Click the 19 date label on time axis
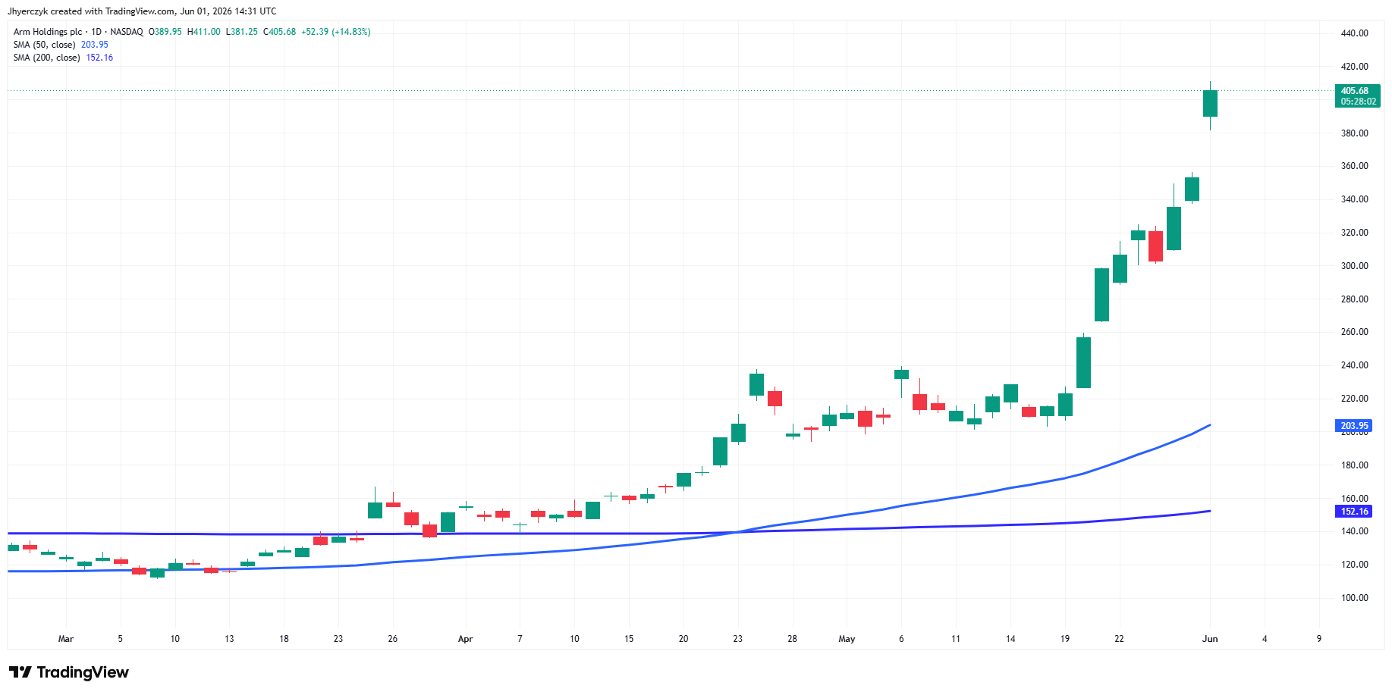This screenshot has width=1392, height=695. coord(1065,639)
